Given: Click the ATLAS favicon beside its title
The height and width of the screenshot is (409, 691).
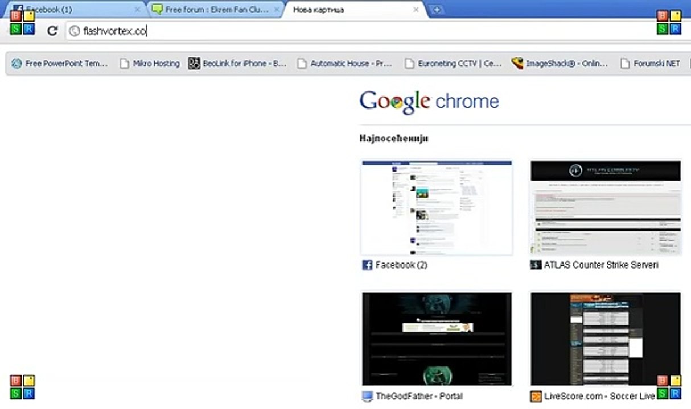Looking at the screenshot, I should click(x=536, y=265).
